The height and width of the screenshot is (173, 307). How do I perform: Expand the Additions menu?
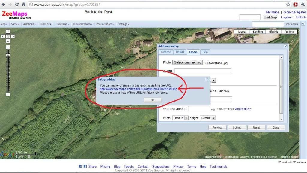(x=29, y=24)
